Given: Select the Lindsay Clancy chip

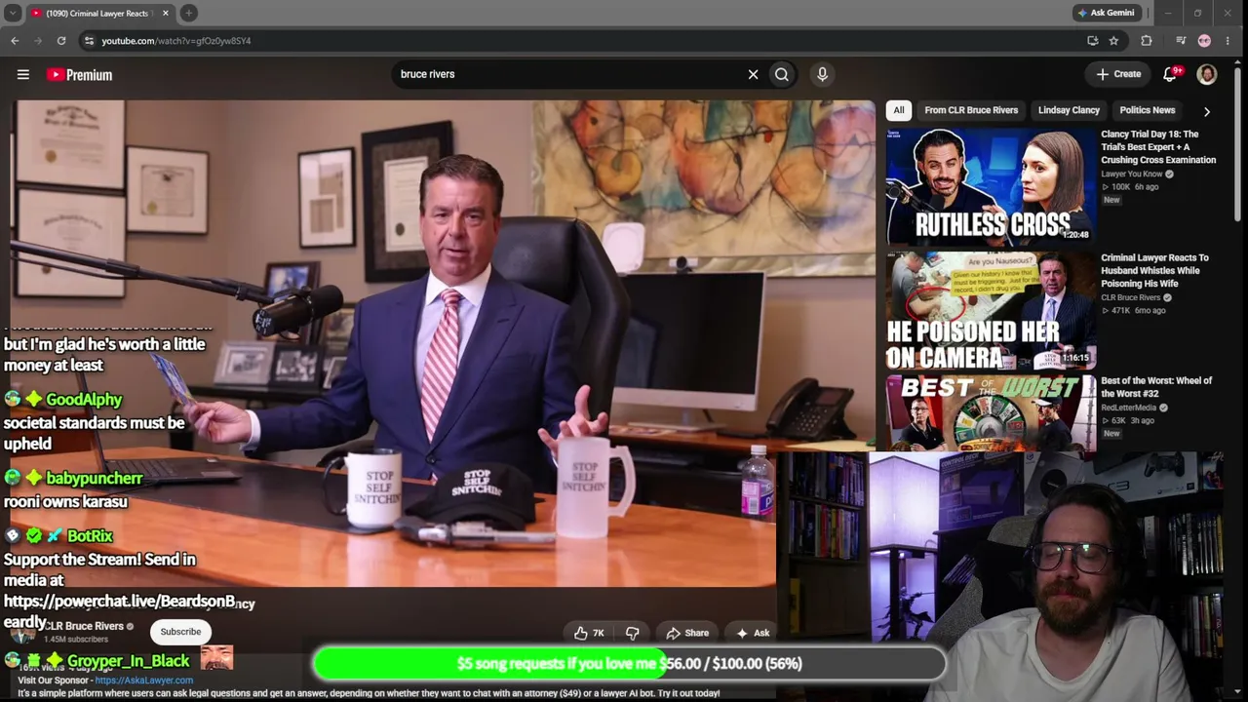Looking at the screenshot, I should pos(1069,110).
